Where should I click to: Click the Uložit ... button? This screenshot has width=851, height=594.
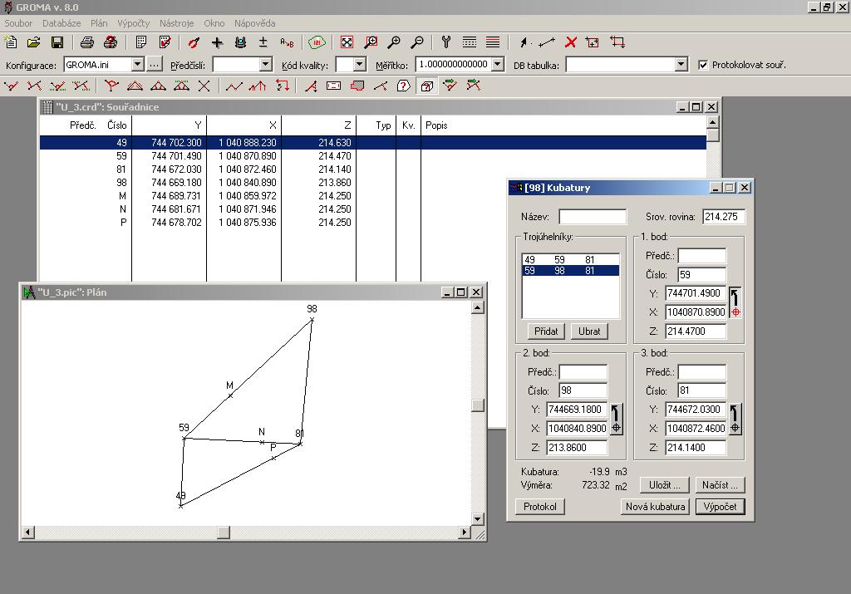coord(665,485)
